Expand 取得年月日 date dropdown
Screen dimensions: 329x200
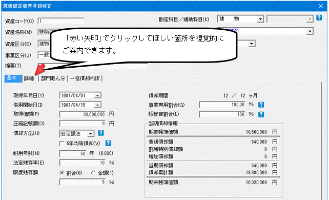[97, 96]
